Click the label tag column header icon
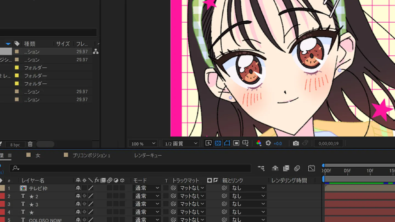This screenshot has width=395, height=222. (x=17, y=44)
